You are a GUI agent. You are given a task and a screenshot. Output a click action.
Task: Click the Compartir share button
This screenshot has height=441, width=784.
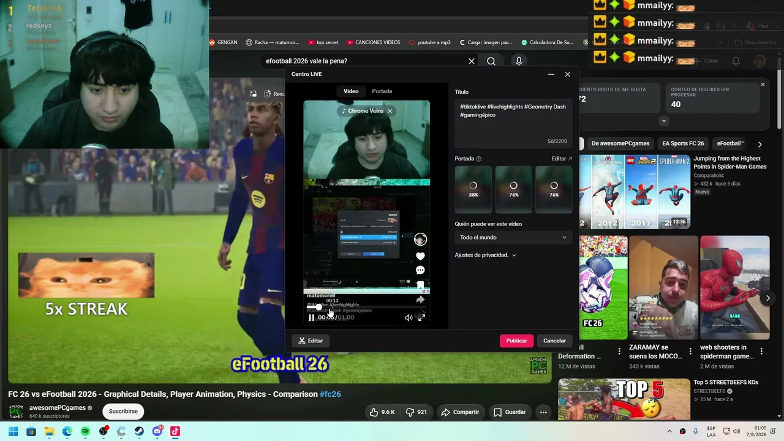(x=460, y=412)
